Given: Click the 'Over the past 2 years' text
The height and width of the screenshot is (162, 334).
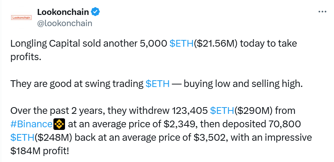Looking at the screenshot, I should (52, 110).
